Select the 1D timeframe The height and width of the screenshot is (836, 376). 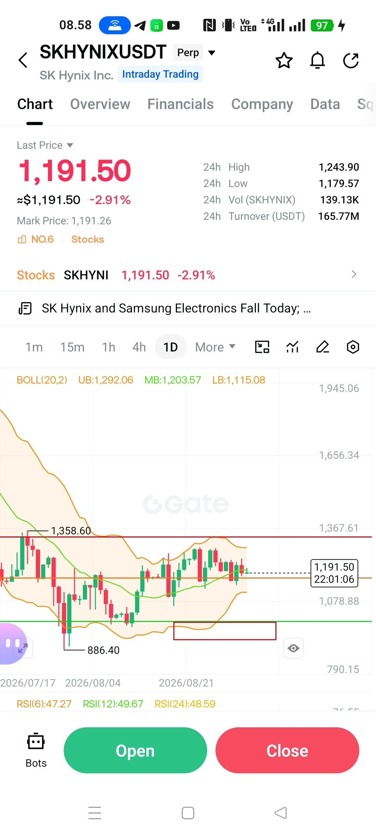(171, 347)
